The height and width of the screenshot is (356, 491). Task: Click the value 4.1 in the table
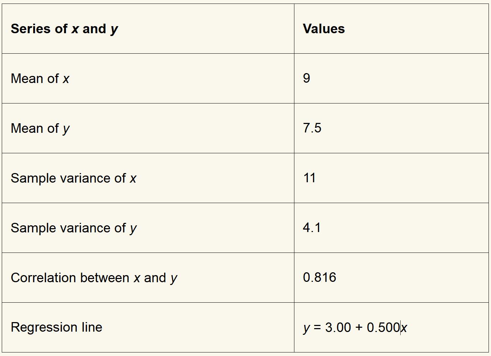(x=312, y=228)
